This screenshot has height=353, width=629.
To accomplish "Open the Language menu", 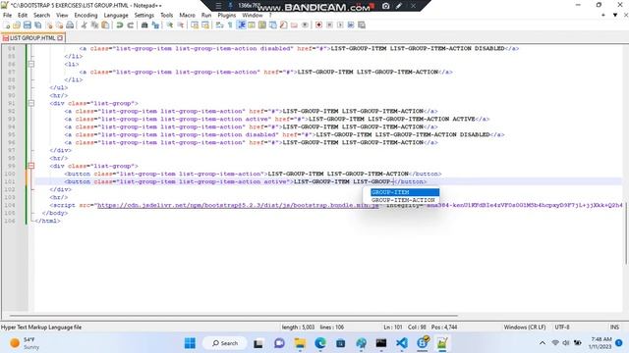I will (116, 16).
